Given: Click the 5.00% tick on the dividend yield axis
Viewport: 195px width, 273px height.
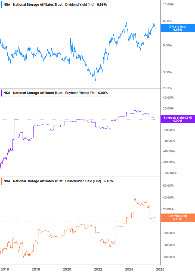Looking at the screenshot, I should point(167,45).
